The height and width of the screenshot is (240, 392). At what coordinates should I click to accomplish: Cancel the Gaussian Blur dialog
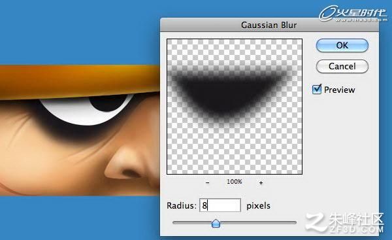[342, 66]
